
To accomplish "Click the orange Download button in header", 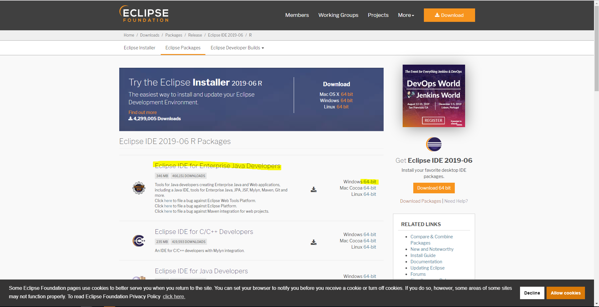I will [x=449, y=15].
